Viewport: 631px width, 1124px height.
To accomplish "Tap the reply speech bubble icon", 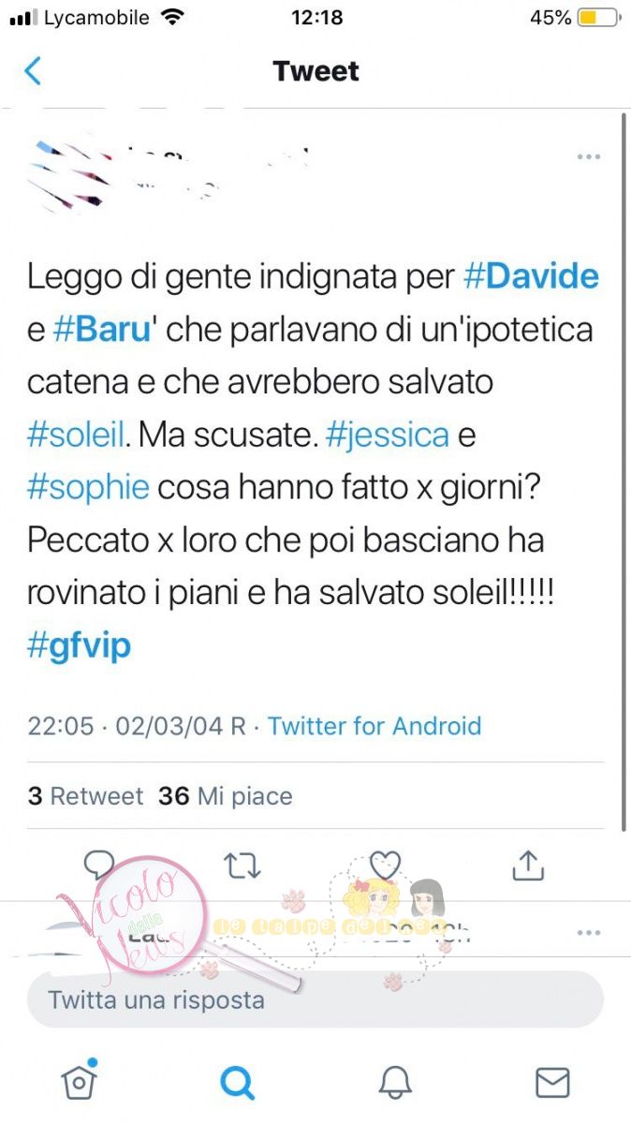I will pyautogui.click(x=99, y=865).
